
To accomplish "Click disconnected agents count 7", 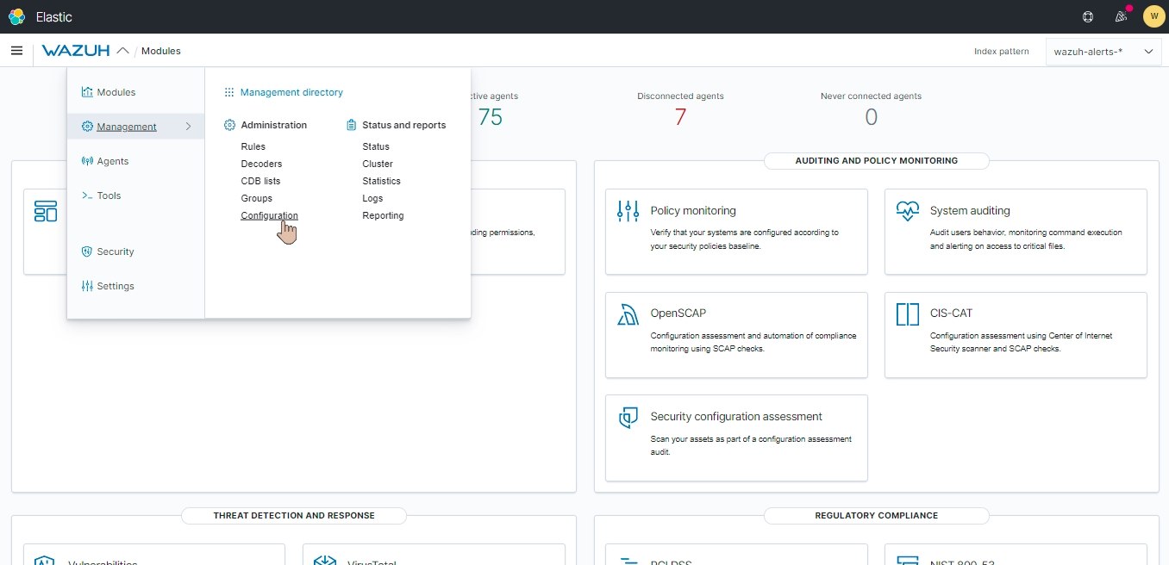I will point(680,117).
